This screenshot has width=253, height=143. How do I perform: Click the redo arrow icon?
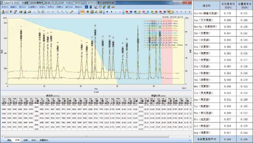pyautogui.click(x=52, y=12)
